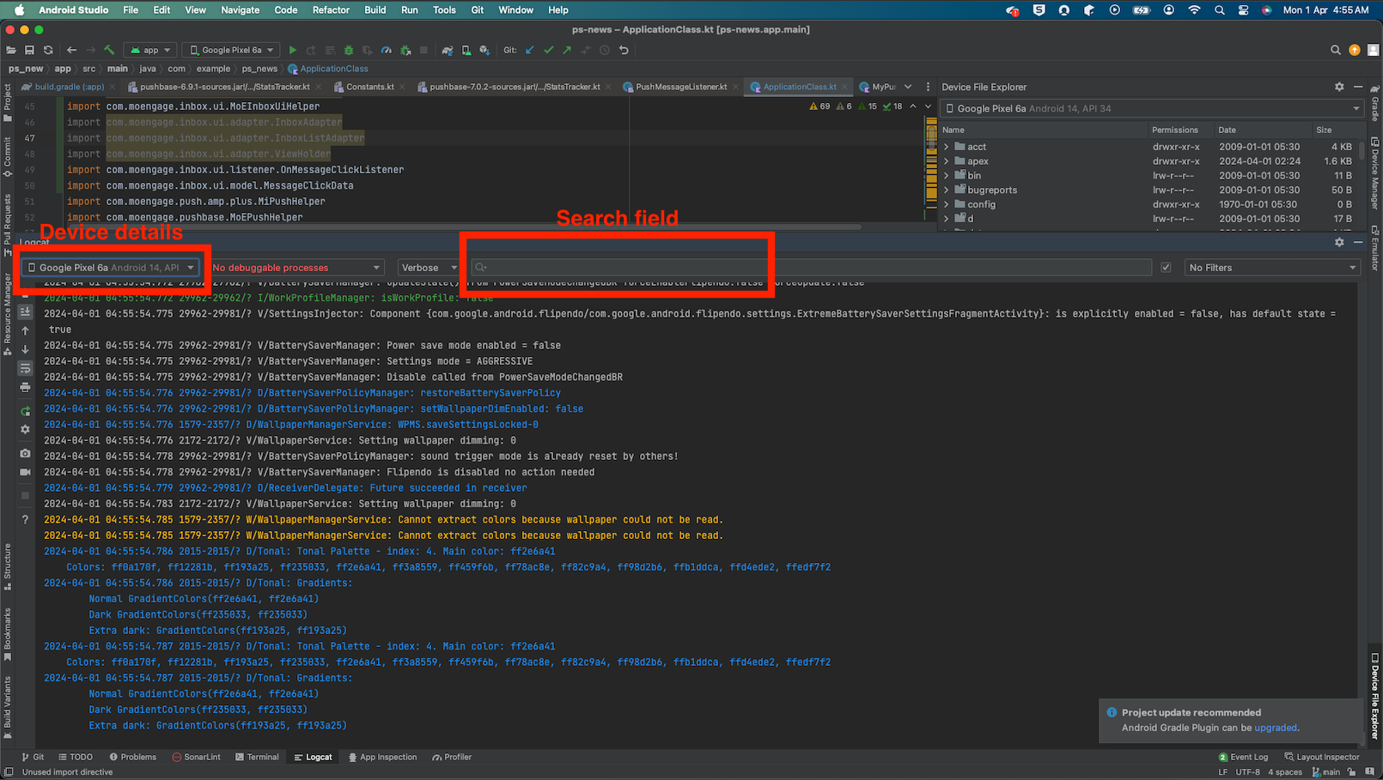The width and height of the screenshot is (1383, 780).
Task: Open the Google Pixel 6a device dropdown in toolbar
Action: pyautogui.click(x=232, y=50)
